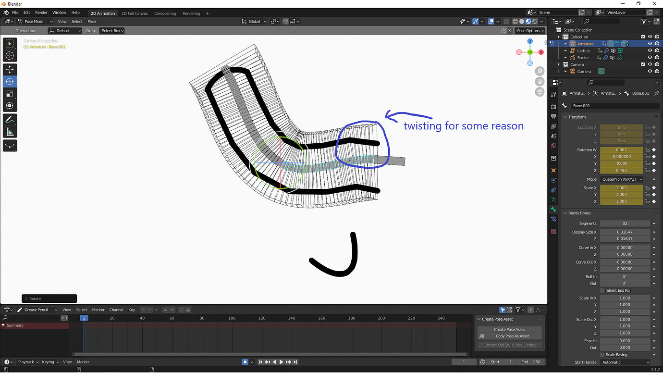Image resolution: width=663 pixels, height=373 pixels.
Task: Open the Pose menu in viewport header
Action: (91, 21)
